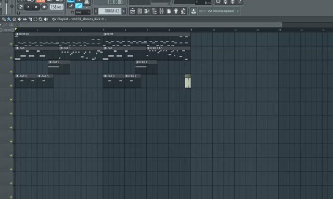The image size is (333, 199).
Task: Expand the news panel arrow after VST Vectorial Updates
Action: [238, 11]
